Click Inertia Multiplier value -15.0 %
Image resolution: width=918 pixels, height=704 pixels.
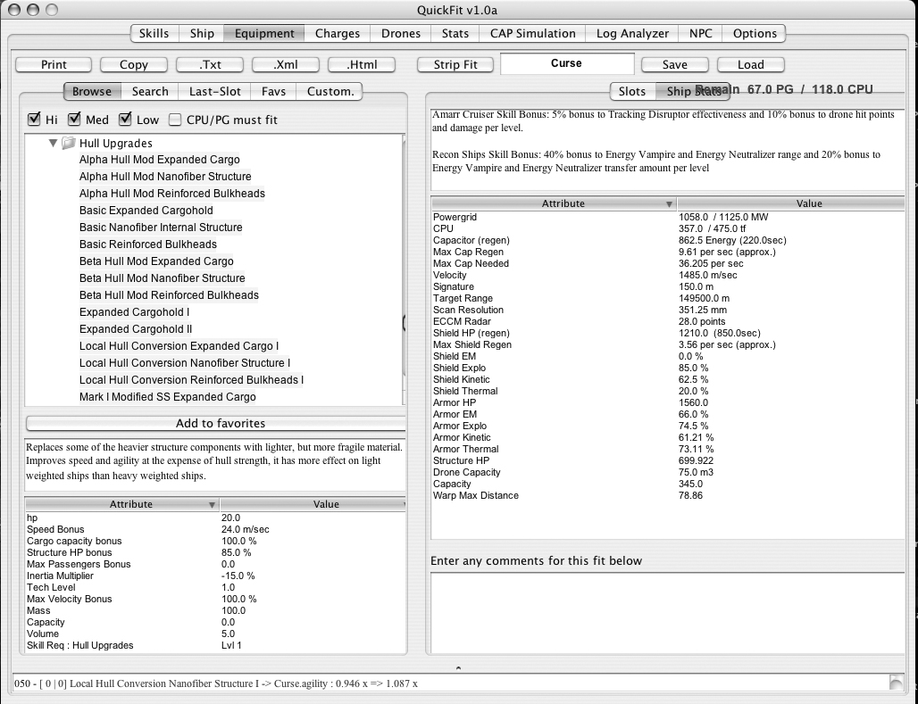point(238,576)
